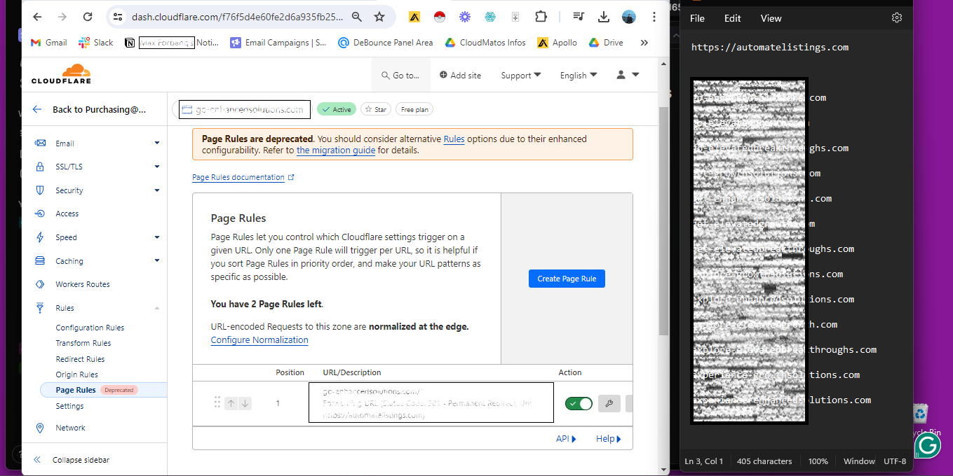Image resolution: width=953 pixels, height=476 pixels.
Task: Select Redirect Rules in sidebar
Action: pos(80,359)
